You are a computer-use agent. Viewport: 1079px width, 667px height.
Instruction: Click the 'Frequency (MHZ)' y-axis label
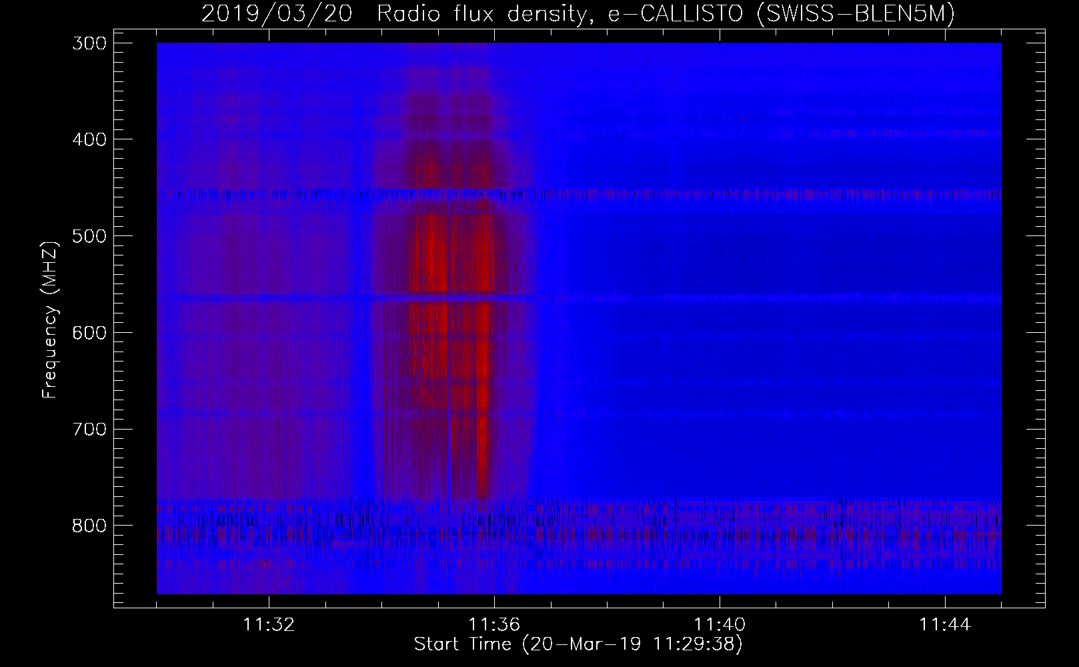coord(50,319)
